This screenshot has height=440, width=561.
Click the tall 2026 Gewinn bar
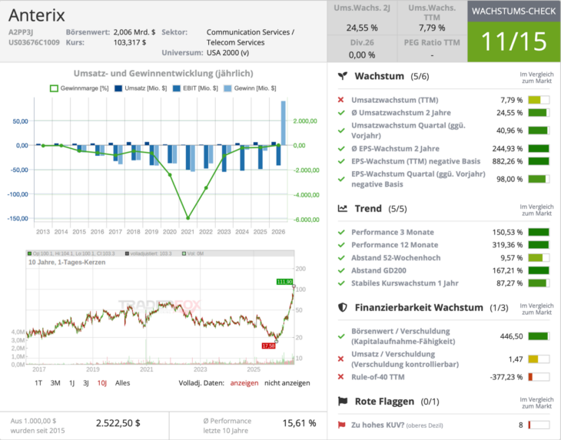coord(284,123)
